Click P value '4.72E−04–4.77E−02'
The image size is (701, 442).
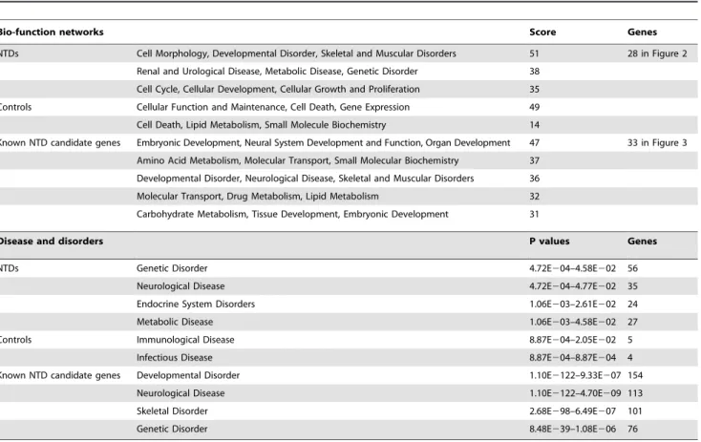(572, 286)
